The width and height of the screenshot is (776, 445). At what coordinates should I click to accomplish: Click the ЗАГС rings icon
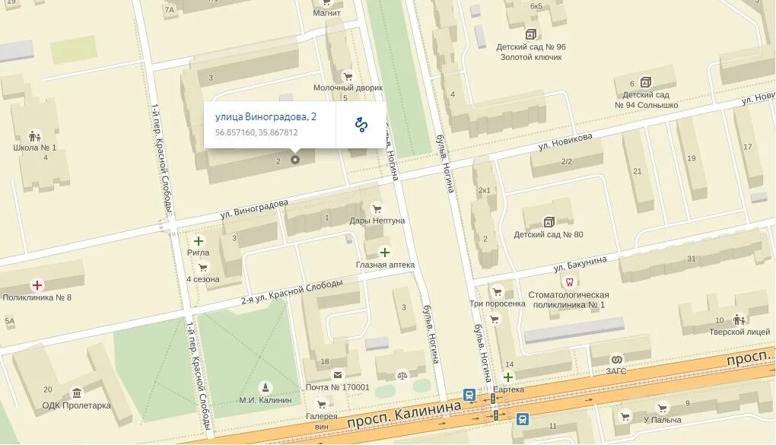point(616,359)
